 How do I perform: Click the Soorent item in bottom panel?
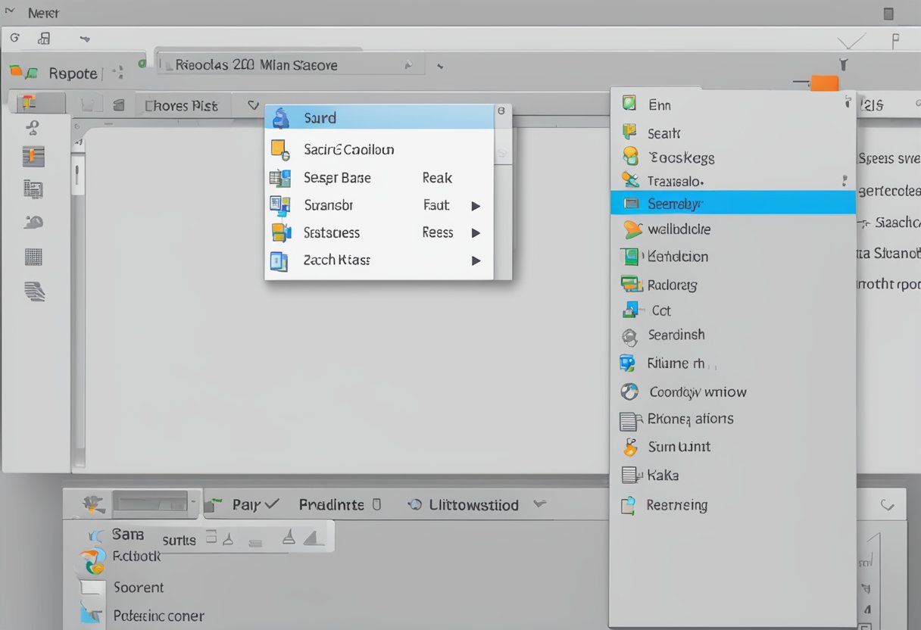pyautogui.click(x=138, y=588)
